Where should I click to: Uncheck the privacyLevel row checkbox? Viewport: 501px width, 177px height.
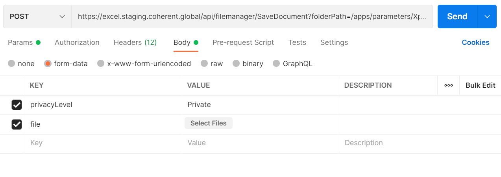pyautogui.click(x=17, y=105)
